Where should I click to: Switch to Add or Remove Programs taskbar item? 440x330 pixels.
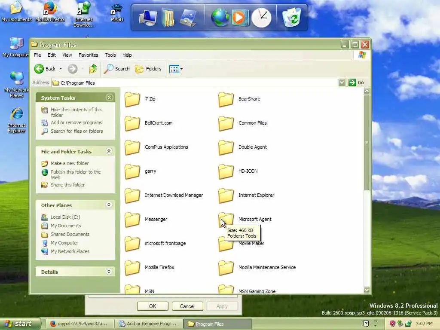(x=149, y=324)
